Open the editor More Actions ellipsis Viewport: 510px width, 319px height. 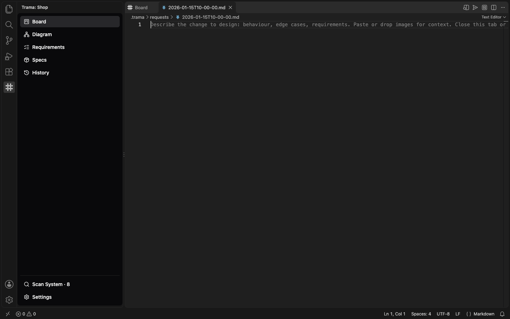503,7
